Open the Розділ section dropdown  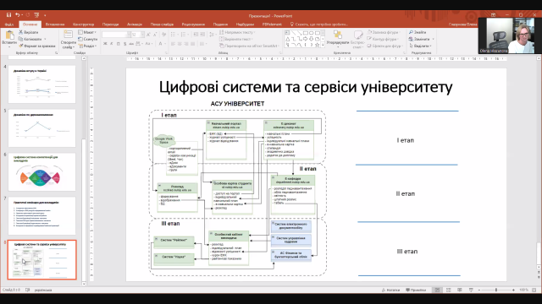(88, 46)
